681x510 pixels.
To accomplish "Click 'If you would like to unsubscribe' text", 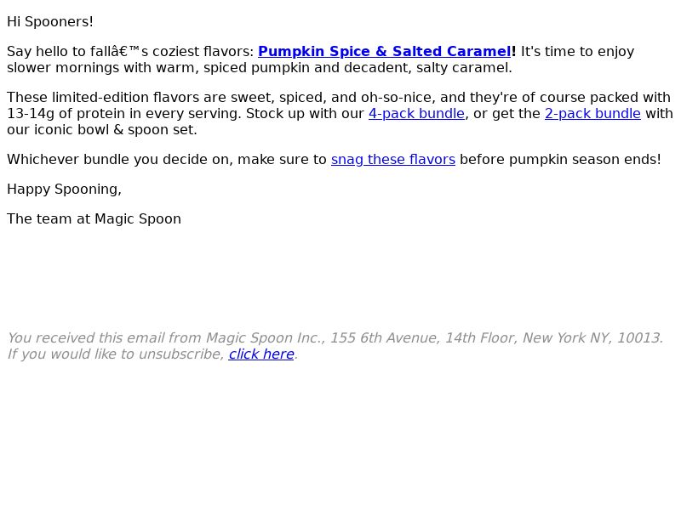I will (x=116, y=354).
